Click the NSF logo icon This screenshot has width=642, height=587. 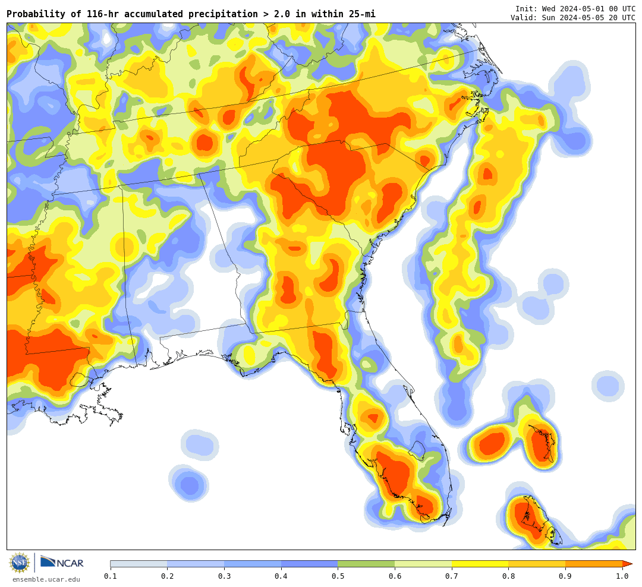(x=20, y=563)
